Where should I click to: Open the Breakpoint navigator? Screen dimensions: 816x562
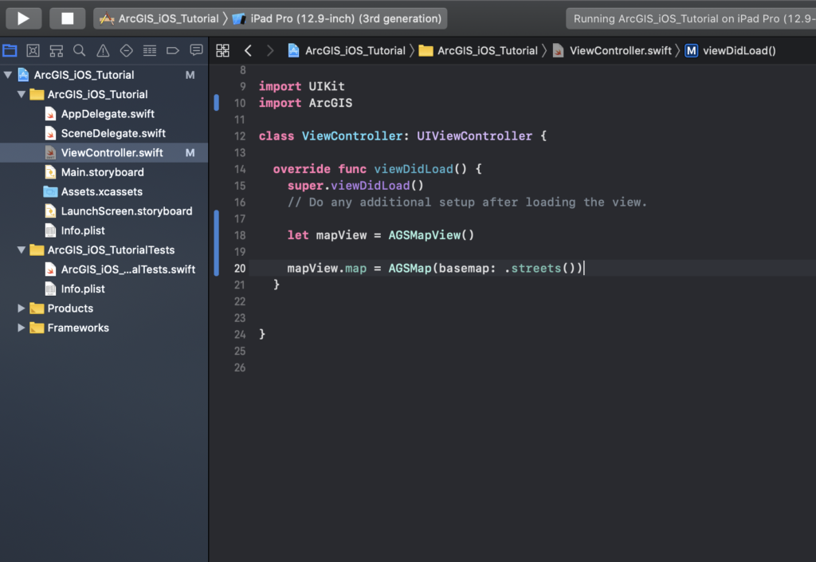pyautogui.click(x=172, y=50)
